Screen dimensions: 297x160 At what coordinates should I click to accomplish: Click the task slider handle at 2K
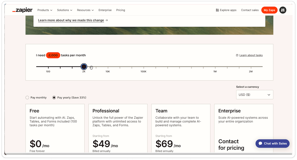pyautogui.click(x=84, y=66)
